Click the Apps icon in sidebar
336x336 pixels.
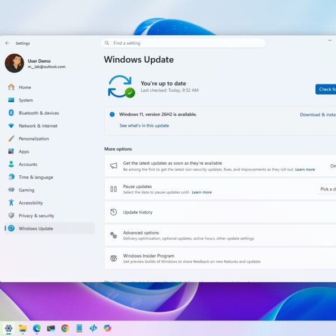11,151
